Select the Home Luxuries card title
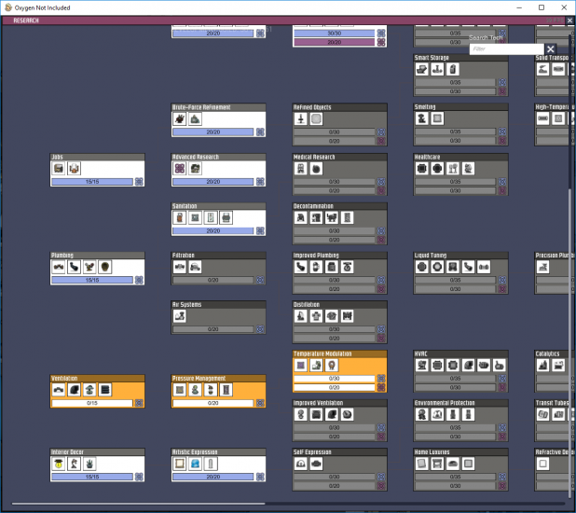576x513 pixels. tap(432, 452)
